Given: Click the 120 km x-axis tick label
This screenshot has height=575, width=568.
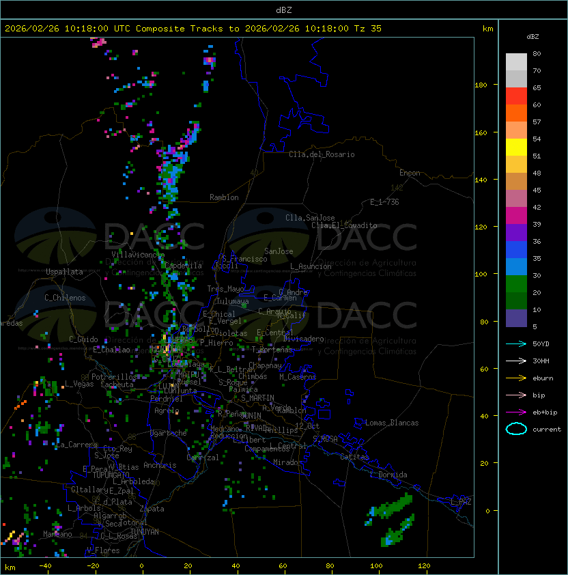Looking at the screenshot, I should pyautogui.click(x=424, y=566).
